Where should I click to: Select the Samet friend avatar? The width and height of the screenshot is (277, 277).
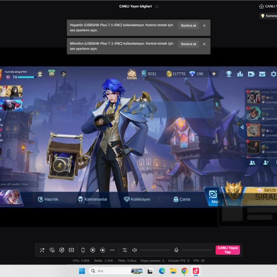click(254, 130)
